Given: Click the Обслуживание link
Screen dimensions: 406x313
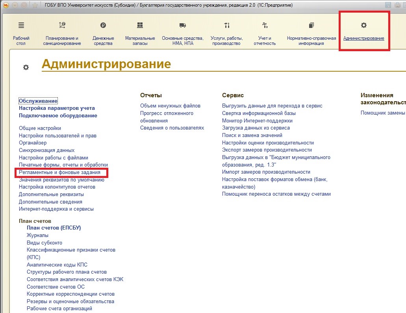Looking at the screenshot, I should (38, 101).
